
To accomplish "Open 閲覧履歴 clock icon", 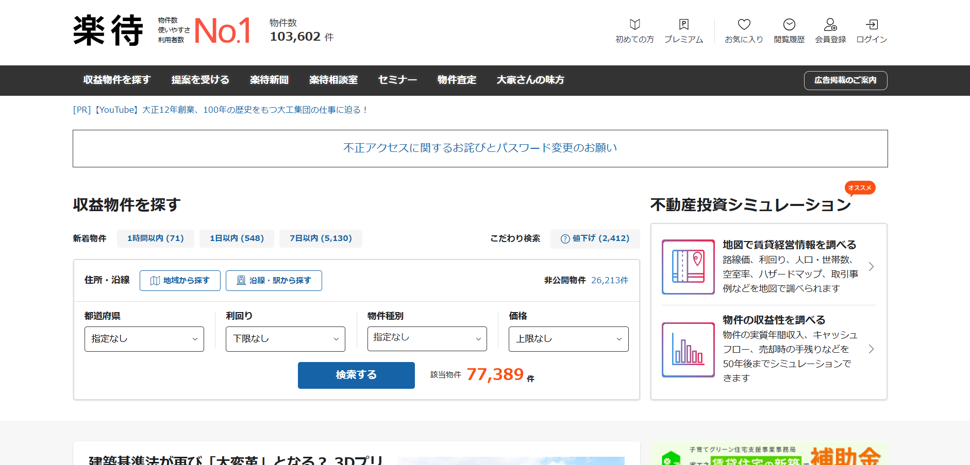I will (789, 24).
